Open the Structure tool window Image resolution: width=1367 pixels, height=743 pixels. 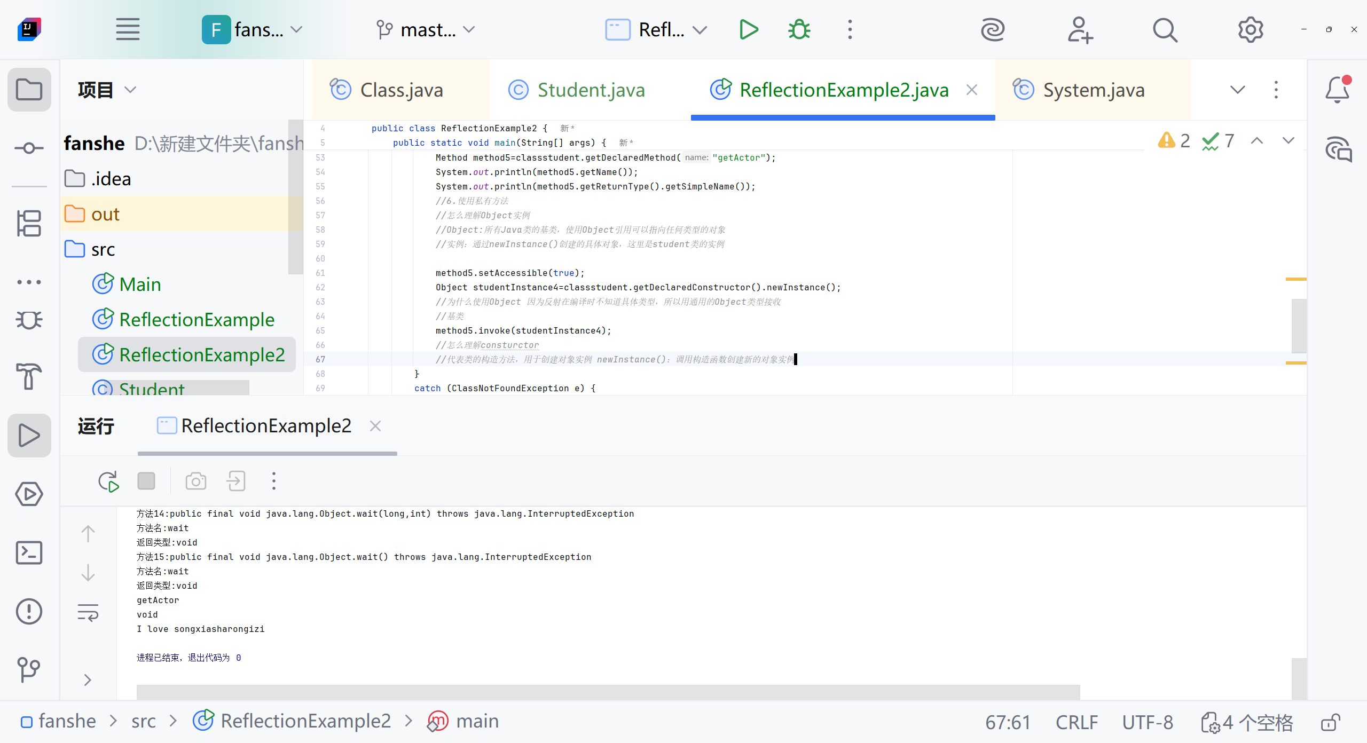click(x=29, y=223)
